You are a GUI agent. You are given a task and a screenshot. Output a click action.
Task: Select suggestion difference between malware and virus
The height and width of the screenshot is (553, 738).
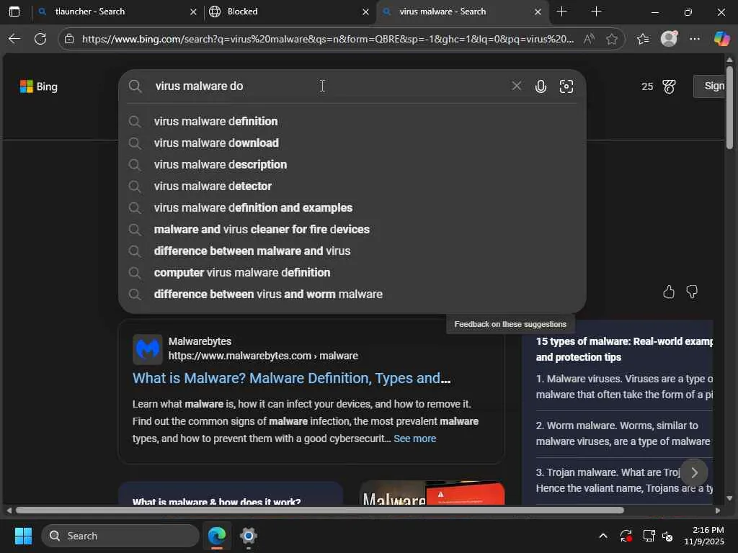(x=352, y=251)
